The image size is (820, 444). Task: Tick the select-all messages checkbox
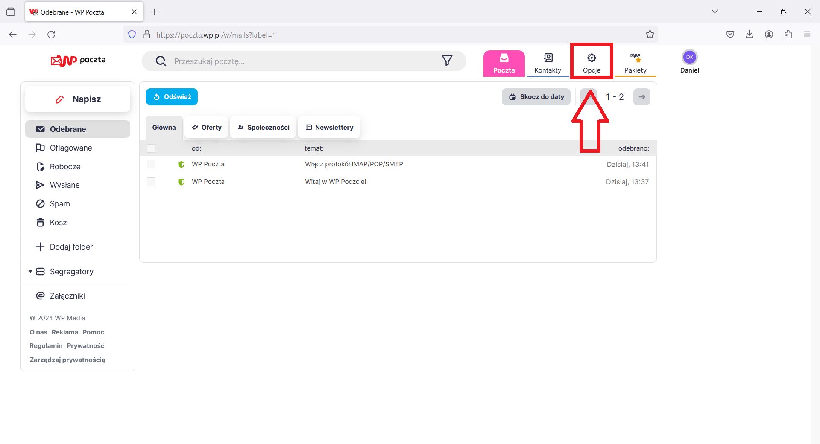(x=151, y=148)
